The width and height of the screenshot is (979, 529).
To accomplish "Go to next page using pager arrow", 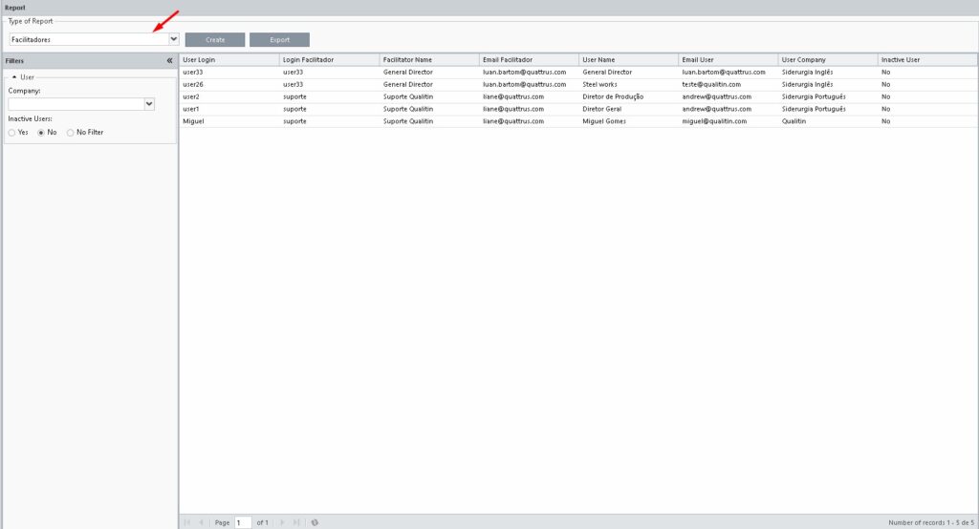I will click(282, 522).
